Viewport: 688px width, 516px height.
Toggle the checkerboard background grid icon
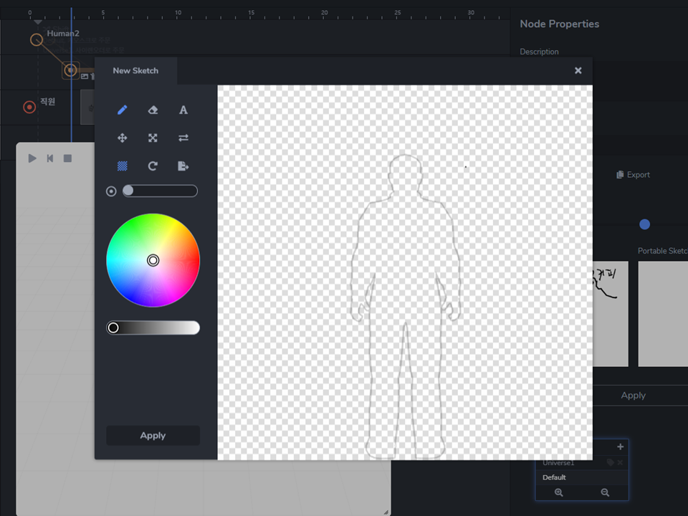click(x=123, y=166)
